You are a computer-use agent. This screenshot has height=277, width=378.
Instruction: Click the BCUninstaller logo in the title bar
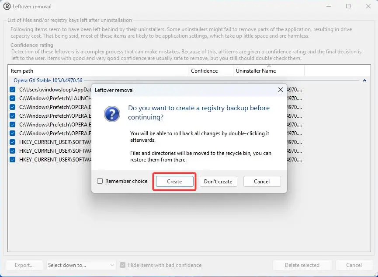click(x=7, y=6)
